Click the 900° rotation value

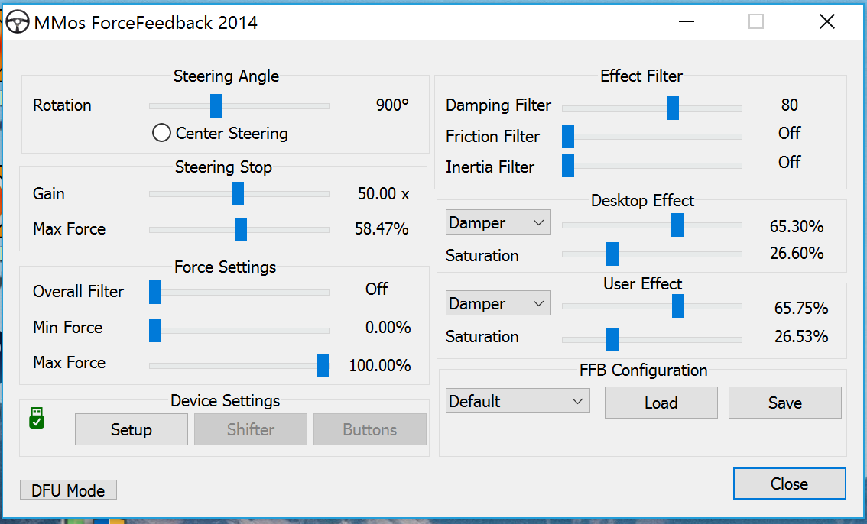coord(392,105)
